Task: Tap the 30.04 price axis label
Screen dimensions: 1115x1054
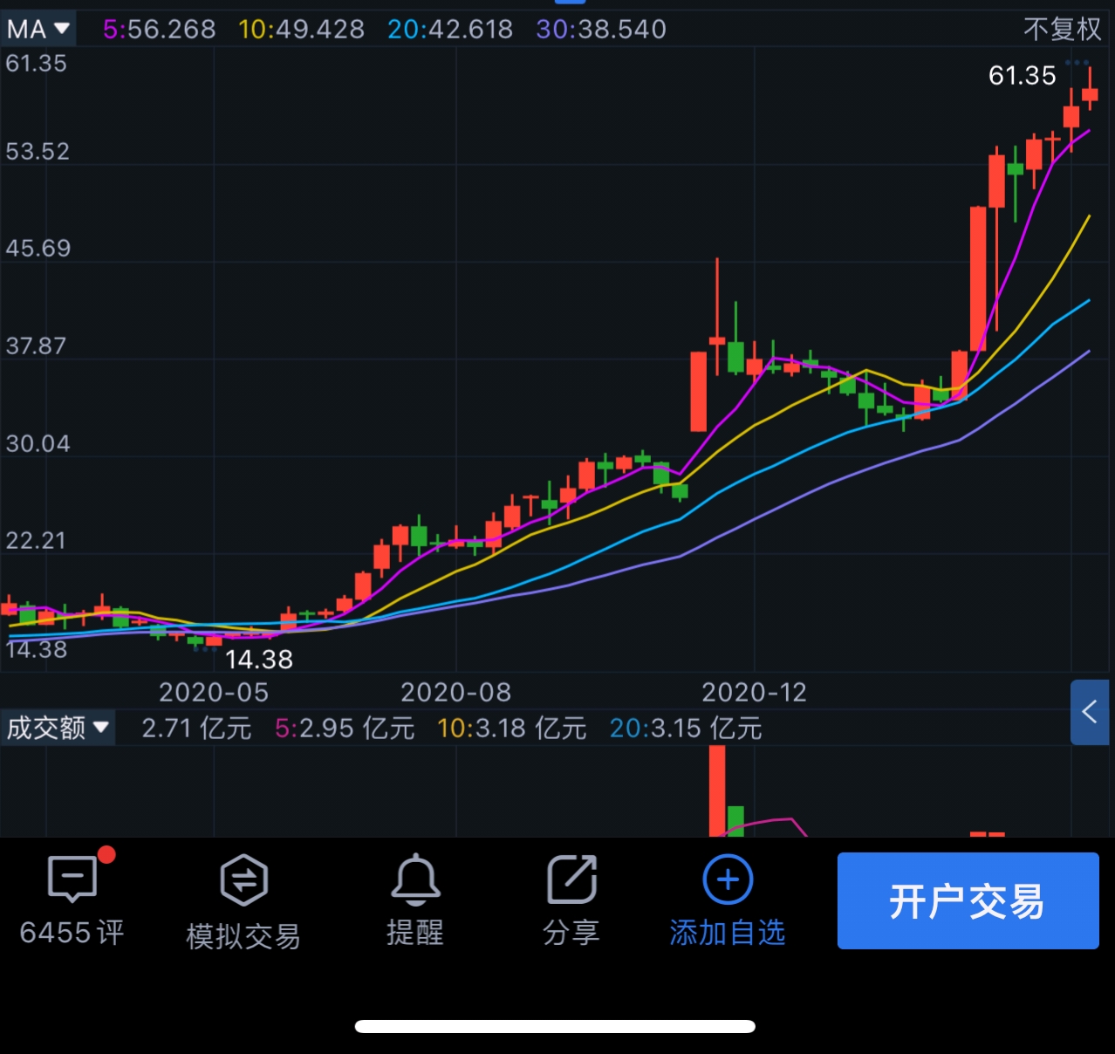Action: coord(38,443)
